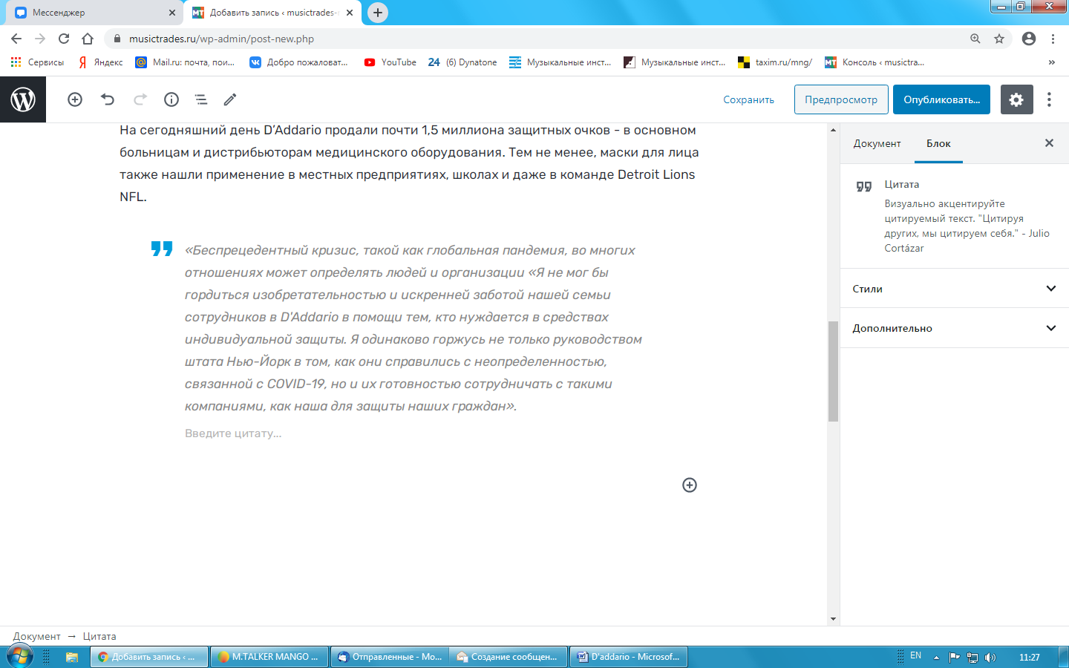Screen dimensions: 1069x668
Task: Open Создание сообщения taskbar window
Action: pos(509,657)
